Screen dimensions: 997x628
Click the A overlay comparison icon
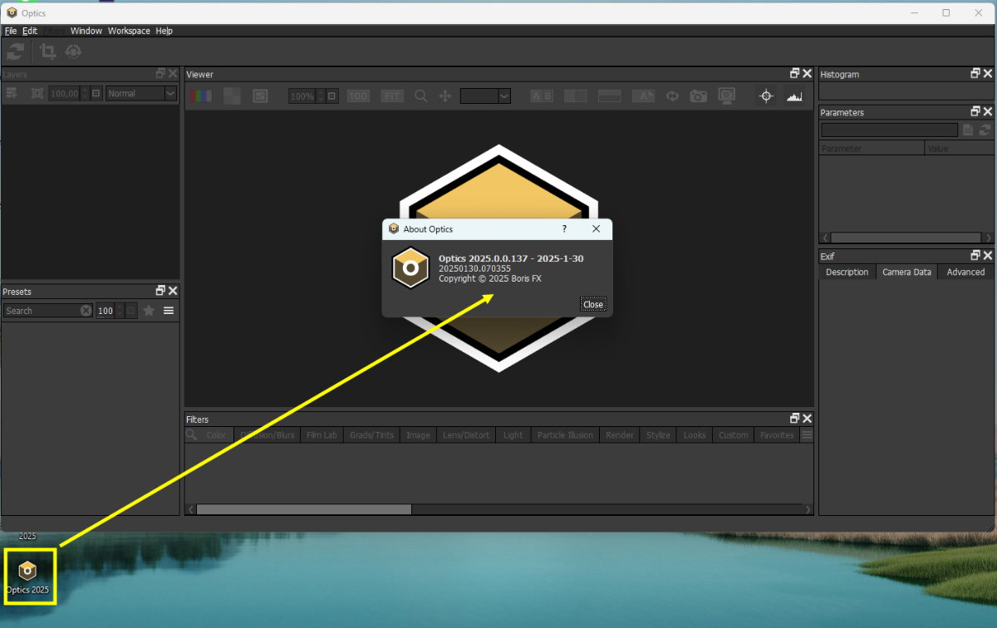click(644, 96)
